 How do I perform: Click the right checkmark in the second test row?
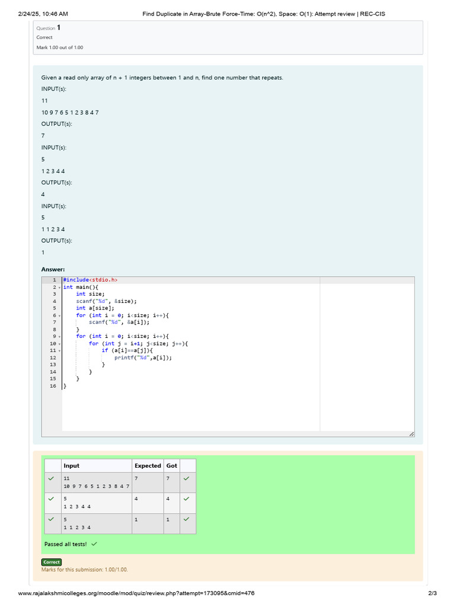coord(187,499)
